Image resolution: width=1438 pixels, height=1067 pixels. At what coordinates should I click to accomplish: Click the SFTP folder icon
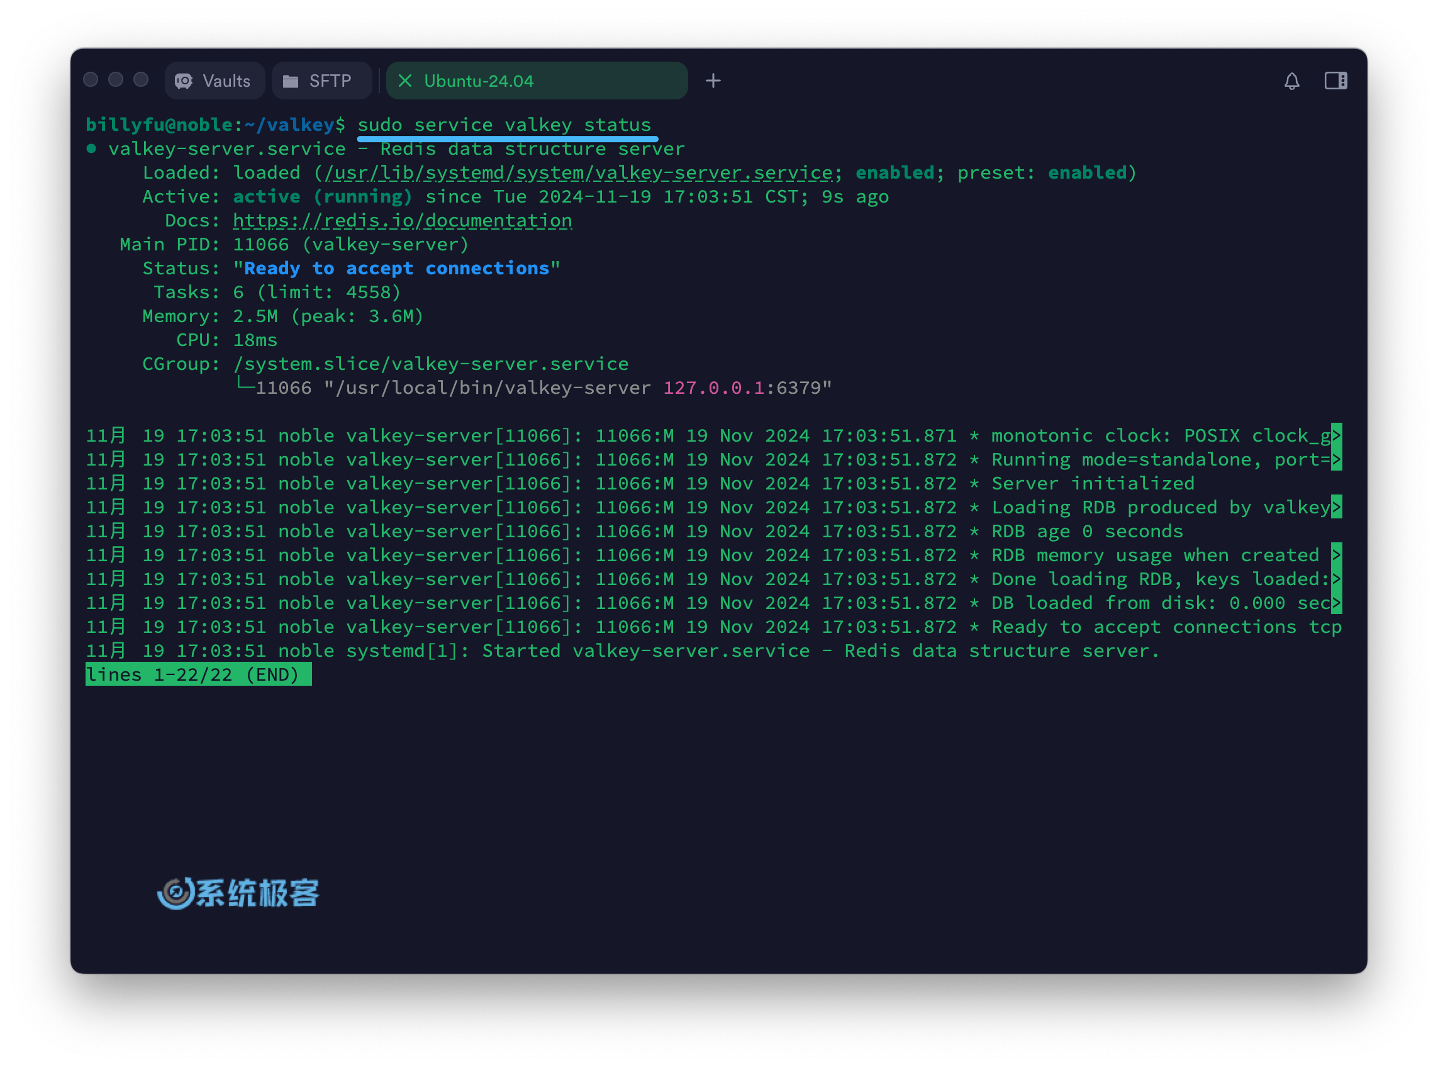[x=291, y=81]
